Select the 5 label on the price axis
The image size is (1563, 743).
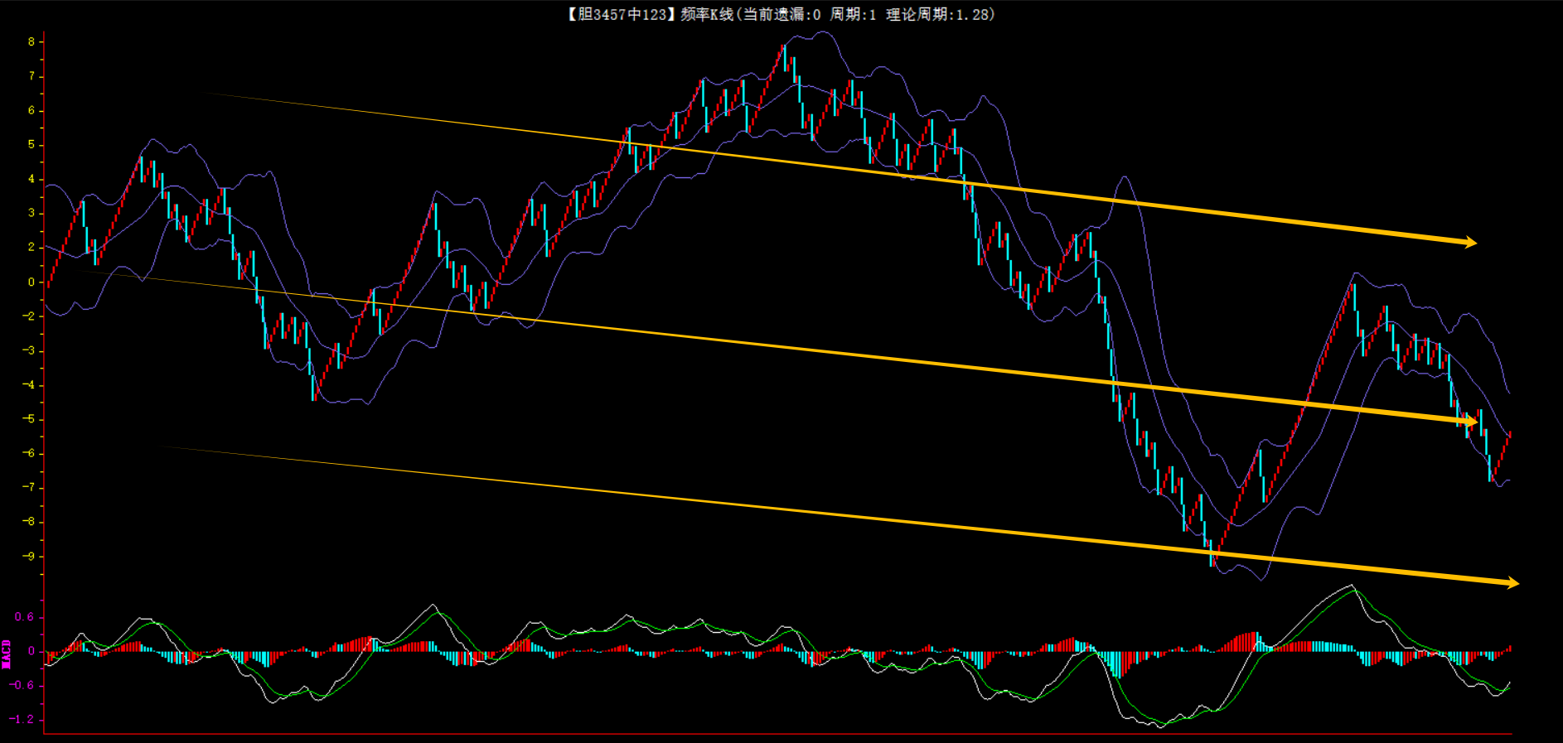pyautogui.click(x=31, y=144)
